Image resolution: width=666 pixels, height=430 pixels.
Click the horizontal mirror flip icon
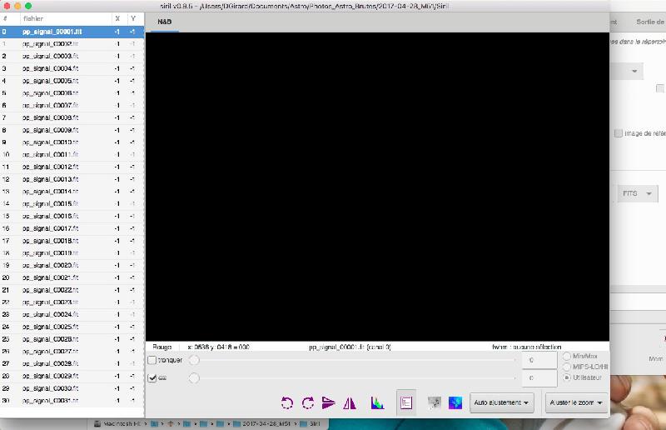[x=350, y=402]
